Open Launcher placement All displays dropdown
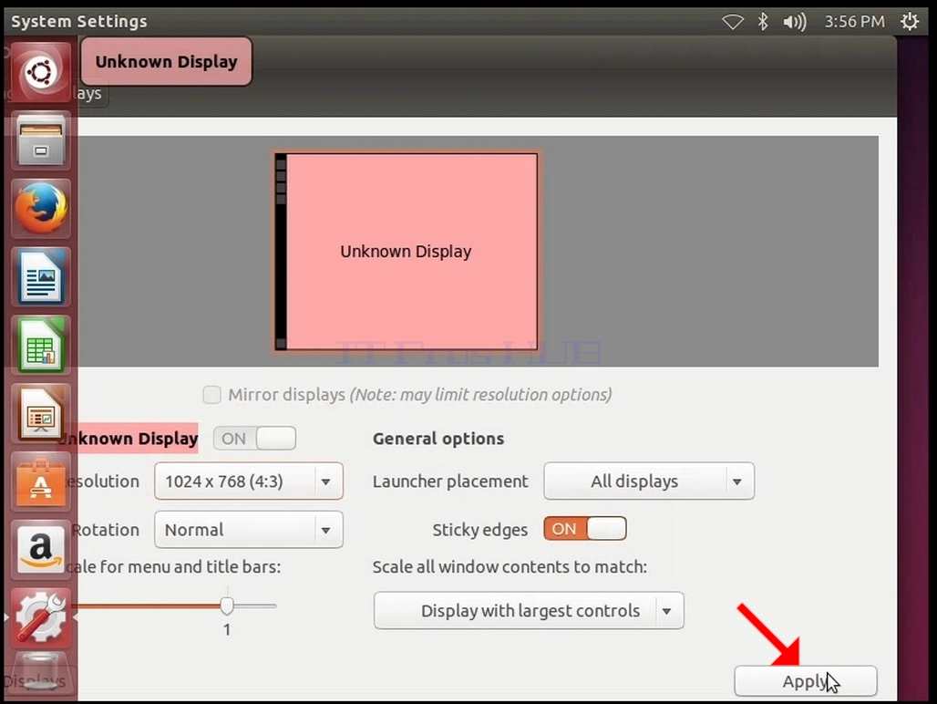937x704 pixels. tap(649, 481)
